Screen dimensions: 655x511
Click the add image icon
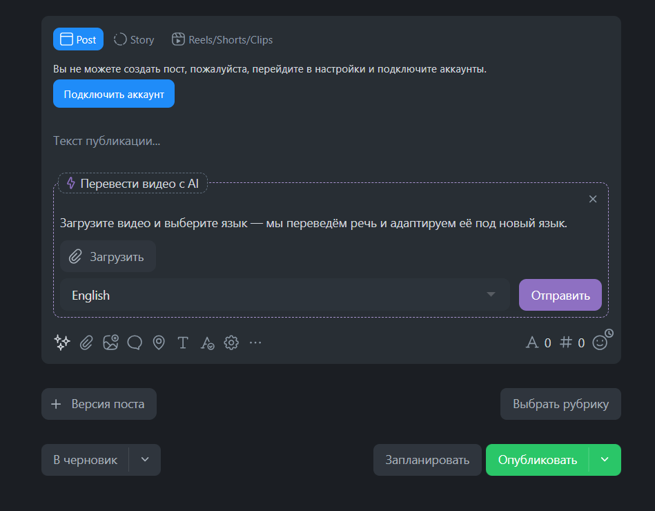pos(110,343)
